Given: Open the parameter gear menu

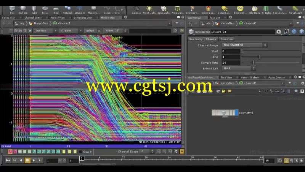Looking at the screenshot, I should point(279,32).
